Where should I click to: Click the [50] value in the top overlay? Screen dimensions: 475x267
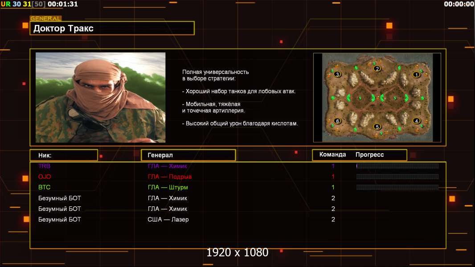tap(38, 4)
